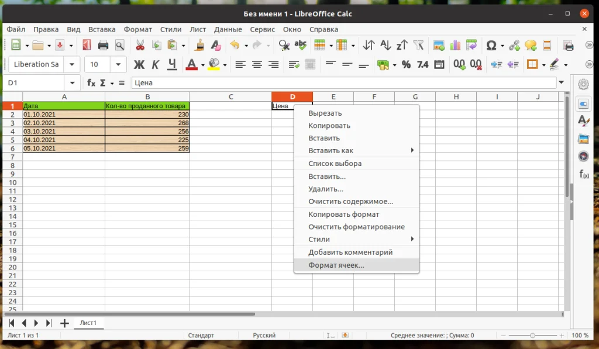Select the Export as PDF icon

(x=87, y=45)
